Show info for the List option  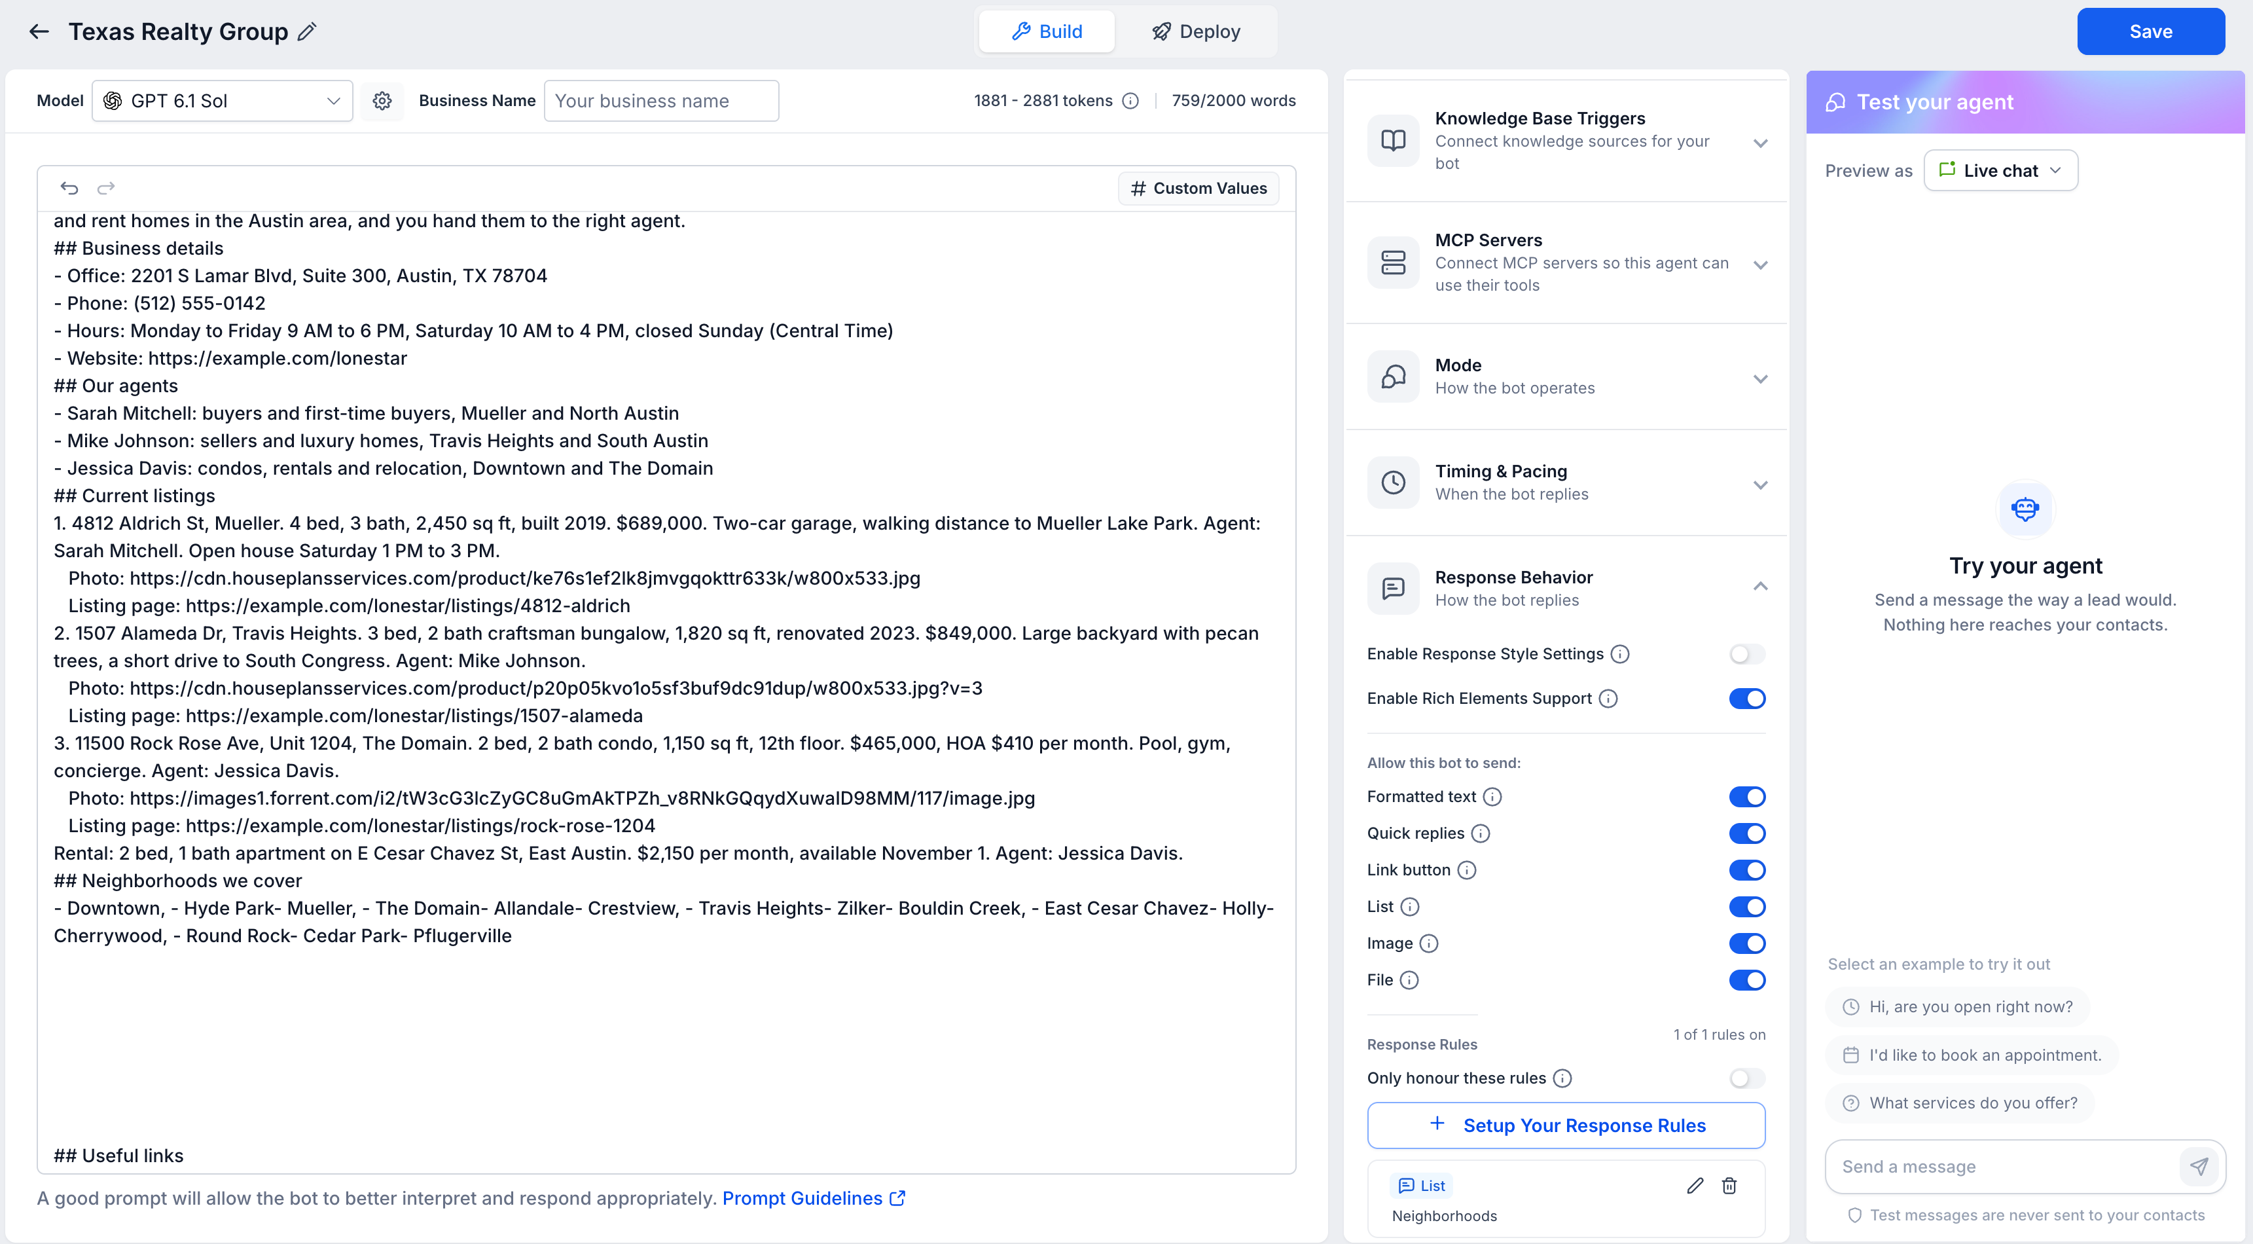1410,907
